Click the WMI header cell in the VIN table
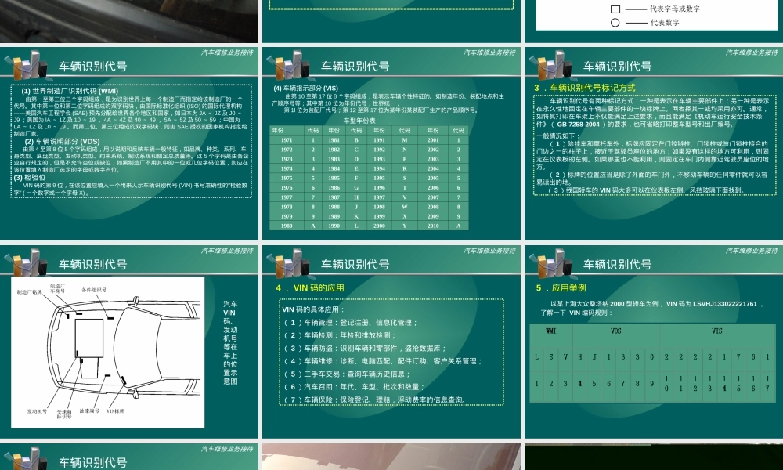The height and width of the screenshot is (470, 783). point(551,335)
